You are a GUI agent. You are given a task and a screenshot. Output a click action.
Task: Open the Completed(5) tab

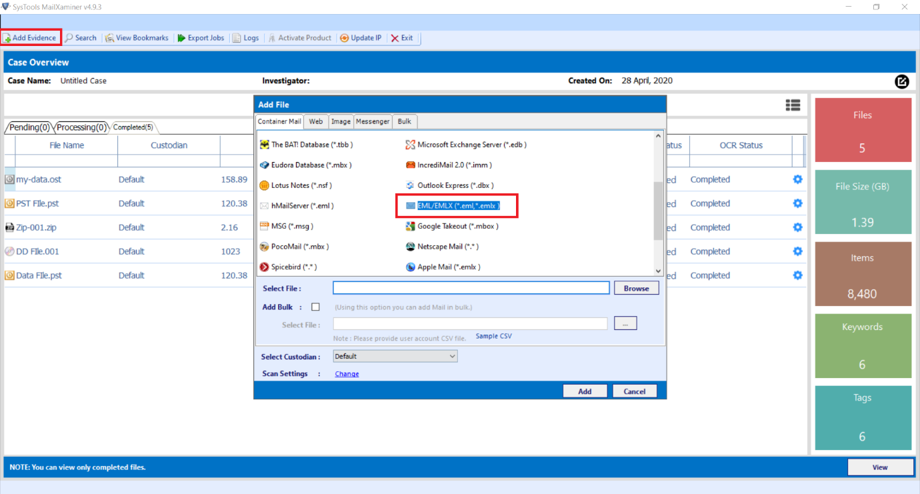point(133,127)
